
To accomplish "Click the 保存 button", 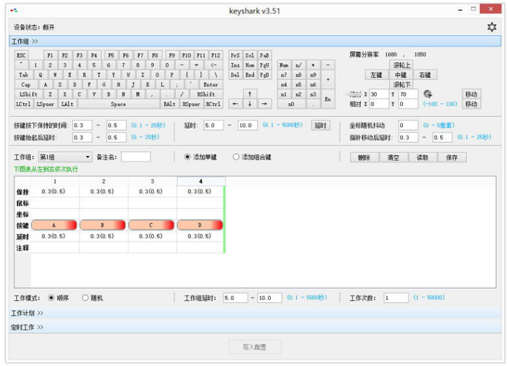I will pos(451,157).
